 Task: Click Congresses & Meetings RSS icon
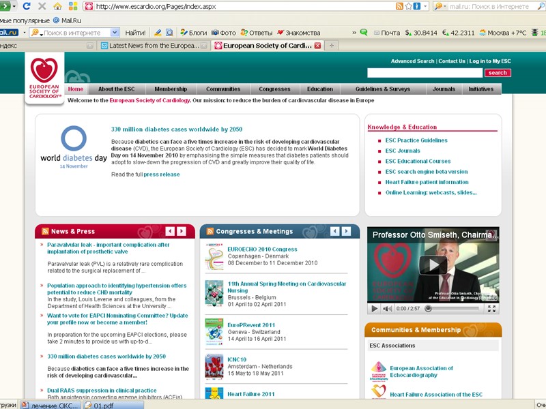click(210, 231)
